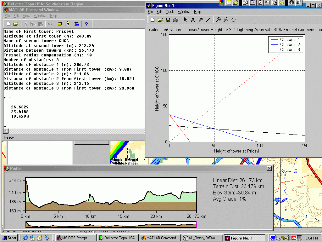Image resolution: width=322 pixels, height=242 pixels.
Task: Switch to Figure No. 1 taskbar button
Action: pyautogui.click(x=244, y=238)
